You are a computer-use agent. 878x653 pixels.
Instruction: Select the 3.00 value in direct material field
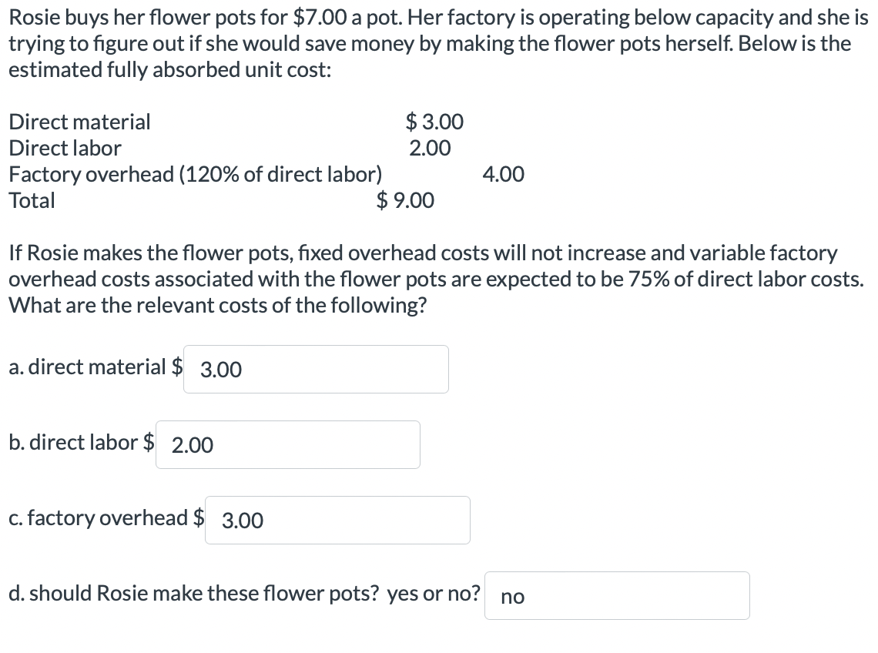[x=221, y=370]
